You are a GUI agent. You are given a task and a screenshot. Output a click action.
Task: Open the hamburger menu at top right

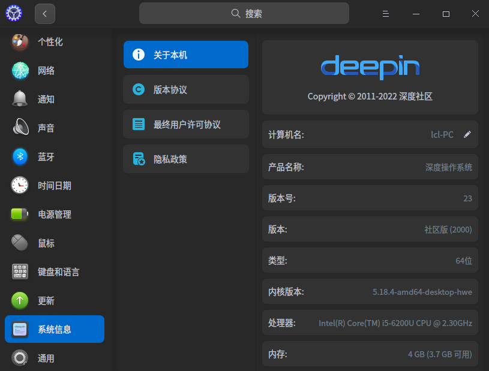pyautogui.click(x=386, y=13)
